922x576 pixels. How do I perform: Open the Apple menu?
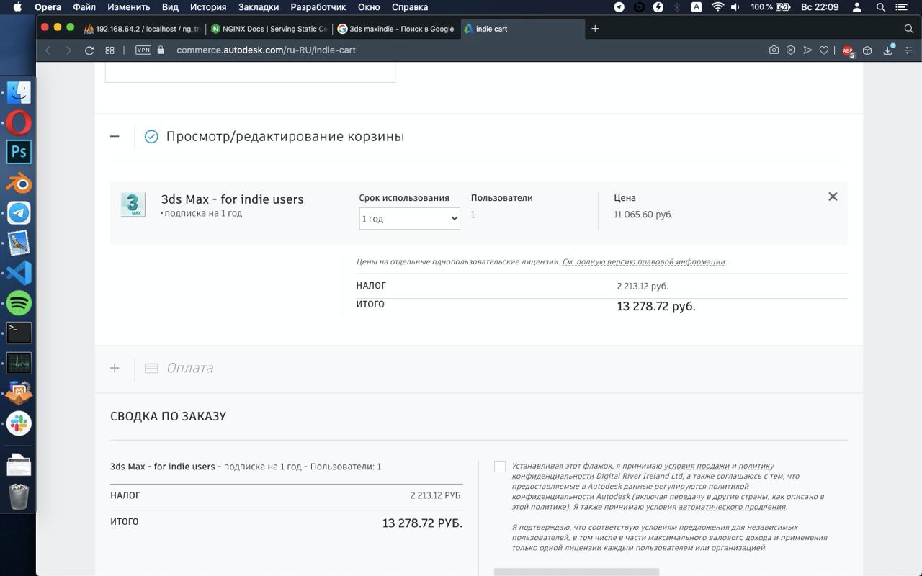(x=18, y=7)
